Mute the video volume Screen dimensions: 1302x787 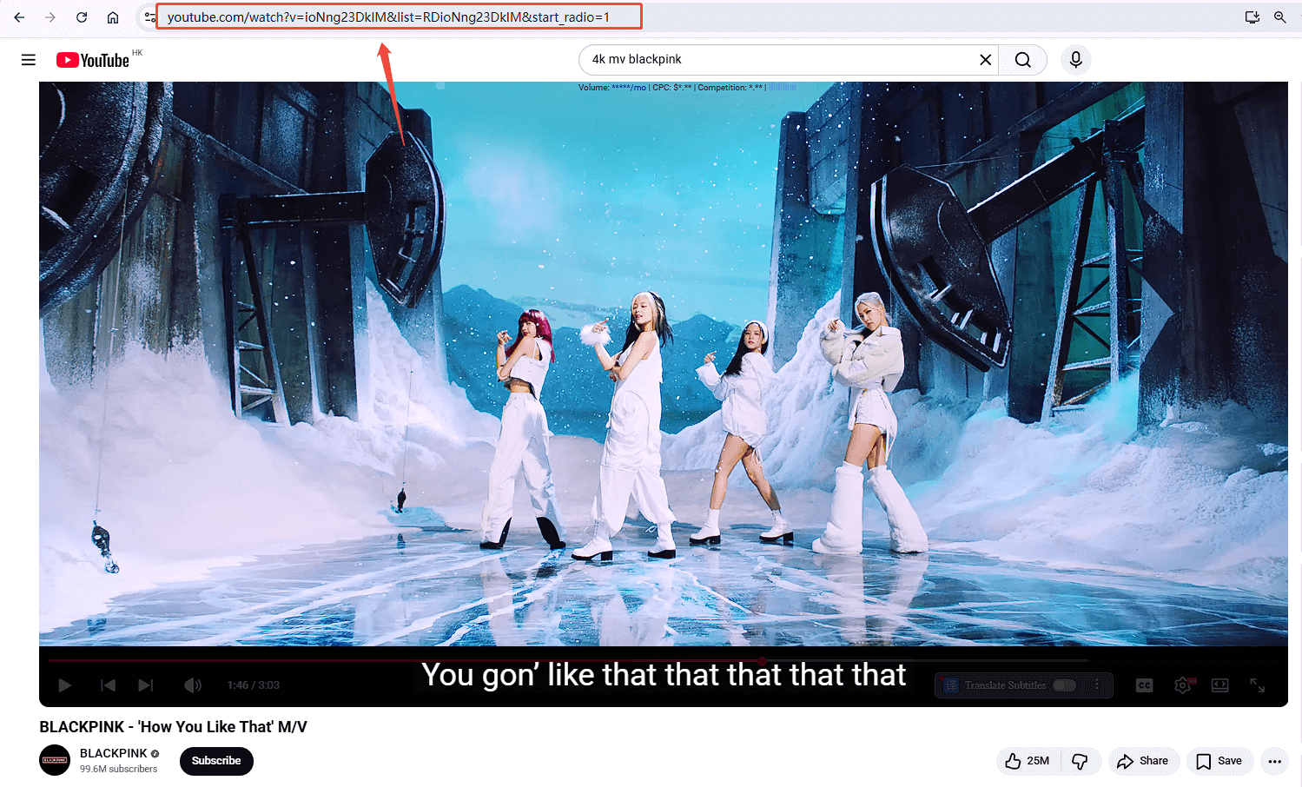[x=193, y=685]
